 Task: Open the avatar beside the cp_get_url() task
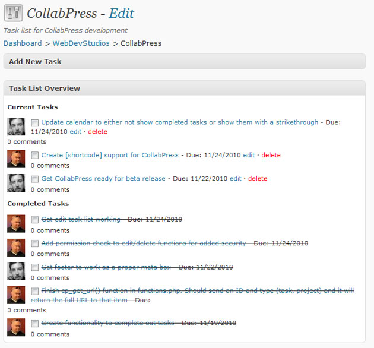click(16, 295)
